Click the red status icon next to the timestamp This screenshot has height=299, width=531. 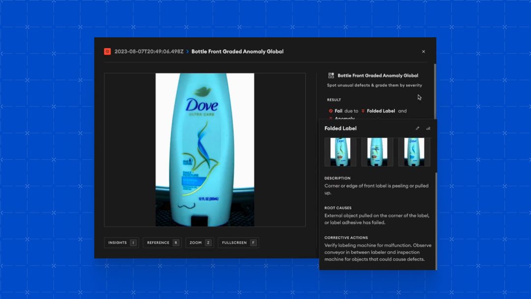click(107, 51)
